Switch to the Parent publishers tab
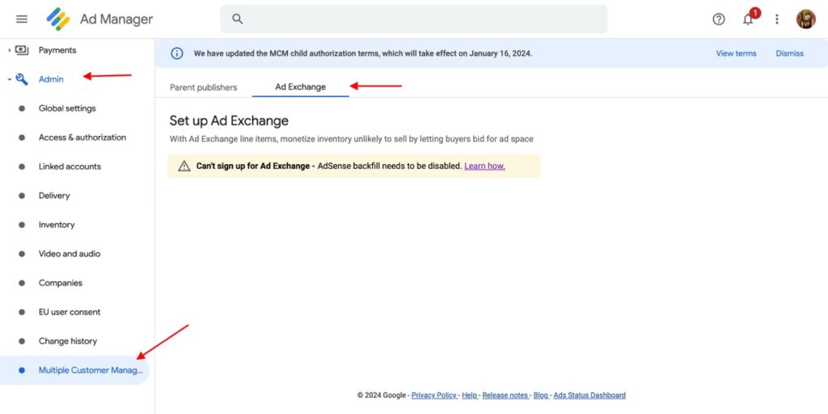Image resolution: width=828 pixels, height=414 pixels. pos(203,87)
